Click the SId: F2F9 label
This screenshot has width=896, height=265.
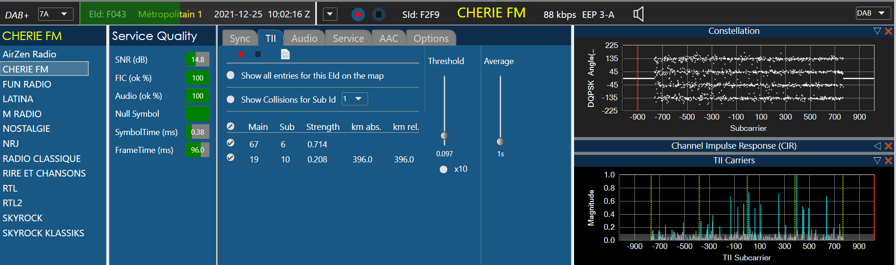click(421, 15)
